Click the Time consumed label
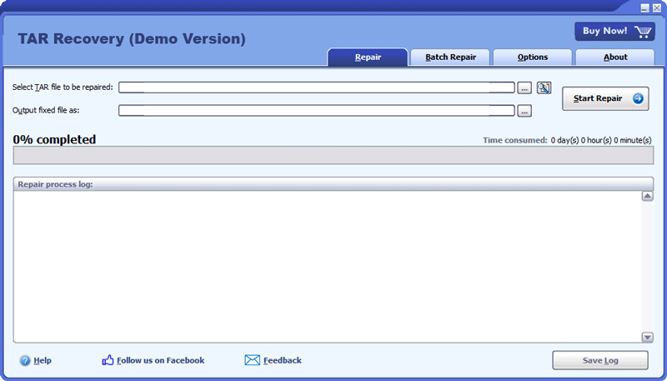 [515, 140]
